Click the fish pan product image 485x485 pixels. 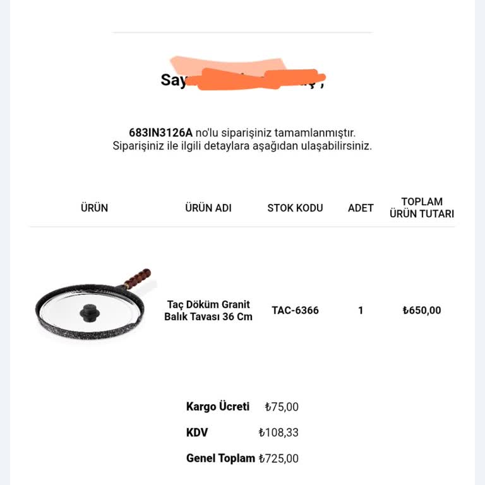point(93,304)
